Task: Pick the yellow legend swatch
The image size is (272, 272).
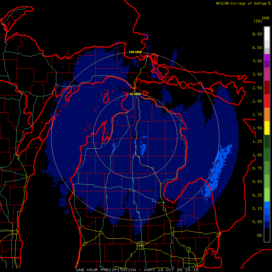Action: click(x=267, y=128)
